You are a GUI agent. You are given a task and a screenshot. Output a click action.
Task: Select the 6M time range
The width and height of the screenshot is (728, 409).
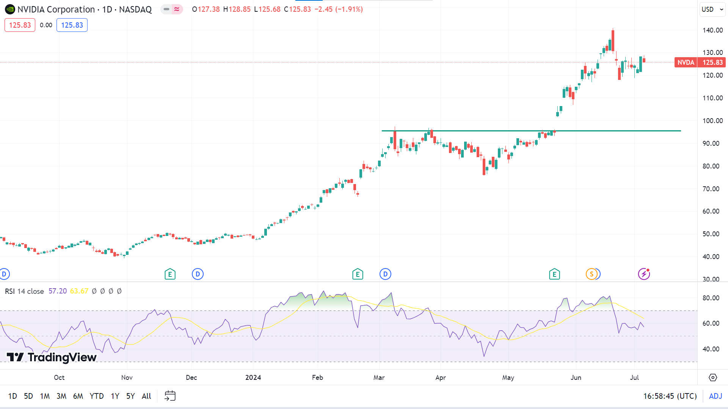click(78, 396)
